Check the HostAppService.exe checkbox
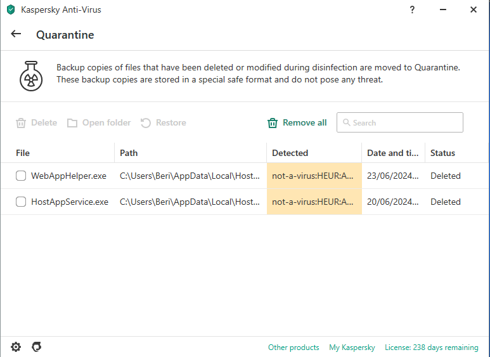Viewport: 490px width, 357px height. [x=21, y=202]
